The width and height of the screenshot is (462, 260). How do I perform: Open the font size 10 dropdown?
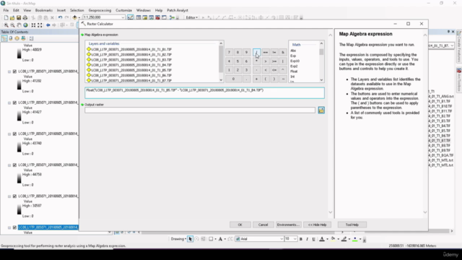[295, 239]
